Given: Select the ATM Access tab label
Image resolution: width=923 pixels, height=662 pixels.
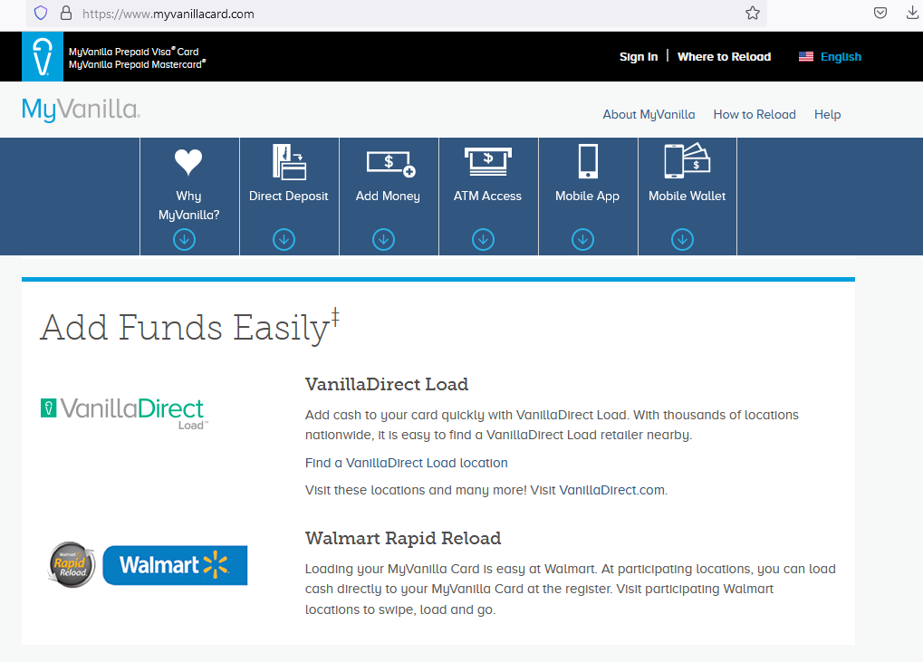Looking at the screenshot, I should [x=487, y=196].
